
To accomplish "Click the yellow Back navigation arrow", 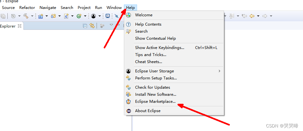I will coord(252,16).
